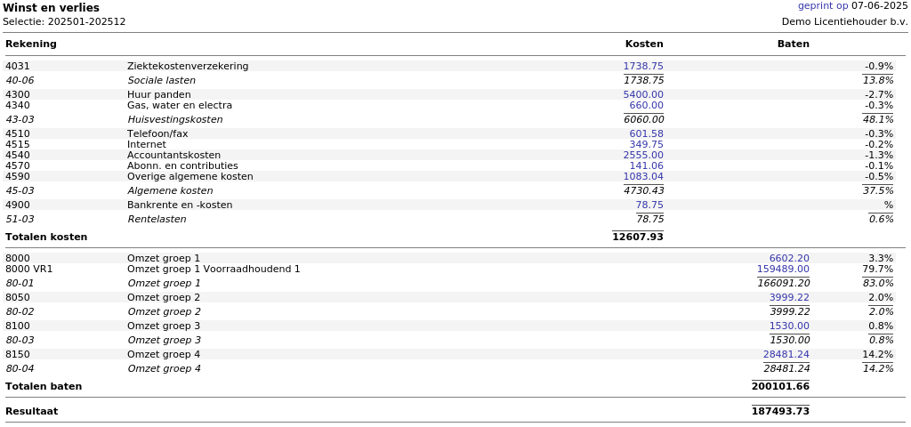Click the Rekening column header
This screenshot has width=911, height=427.
(31, 44)
